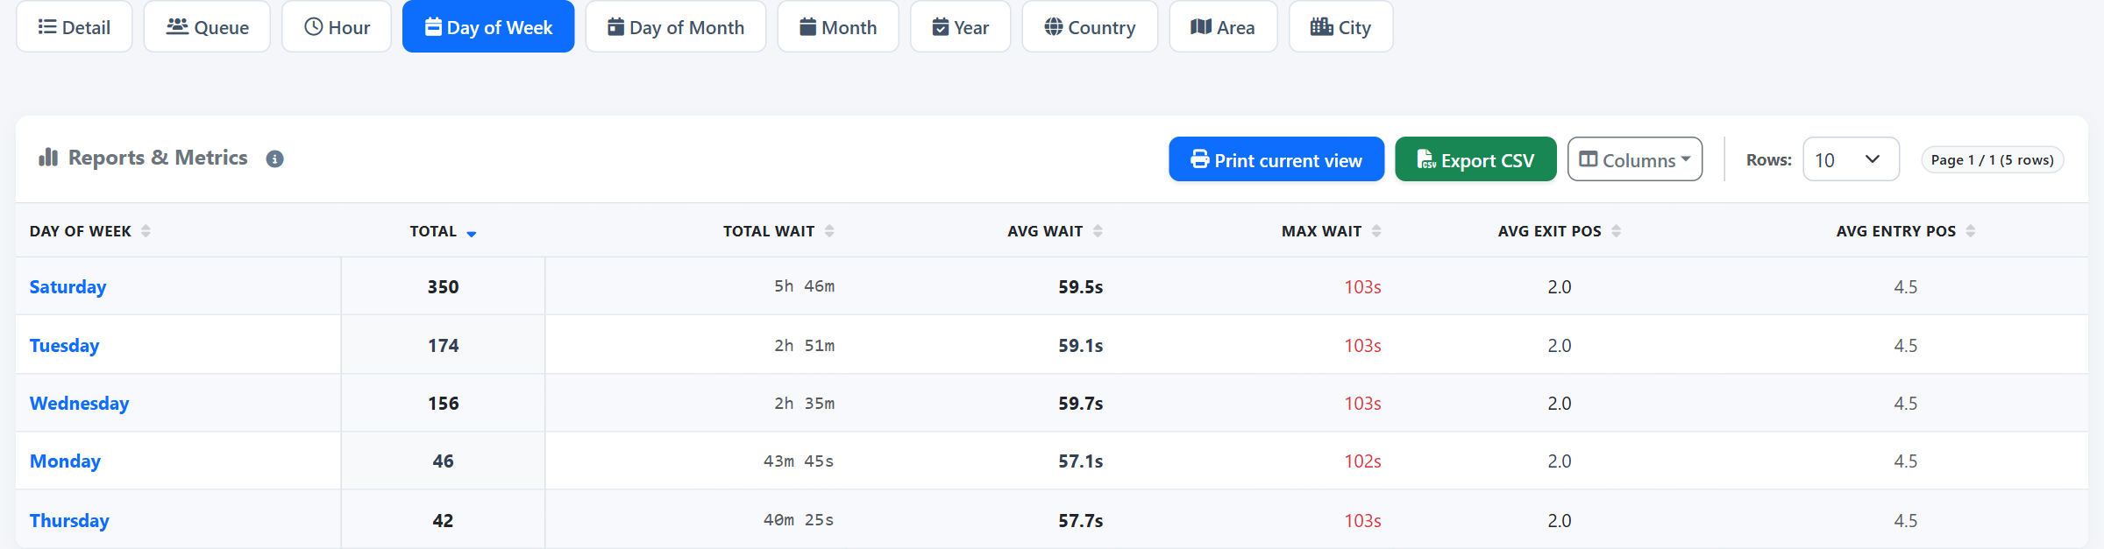Click the info icon beside Reports & Metrics

[274, 159]
